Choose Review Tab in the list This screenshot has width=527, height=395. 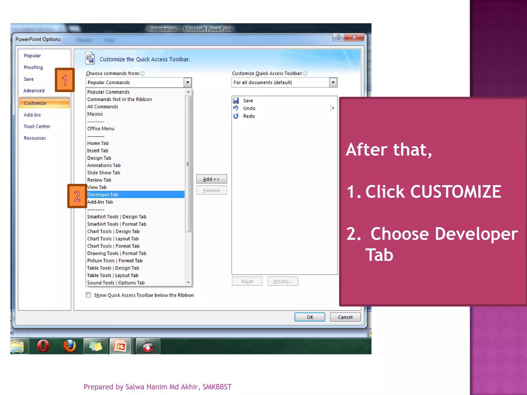[136, 180]
